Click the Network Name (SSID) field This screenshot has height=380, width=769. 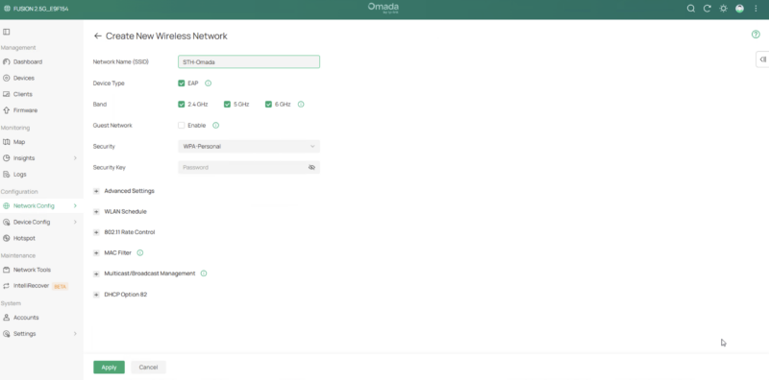(x=249, y=61)
